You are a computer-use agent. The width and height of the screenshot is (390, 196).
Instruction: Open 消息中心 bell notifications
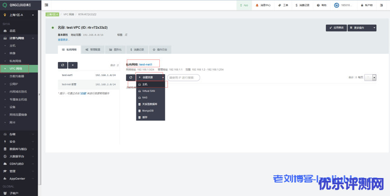click(263, 5)
